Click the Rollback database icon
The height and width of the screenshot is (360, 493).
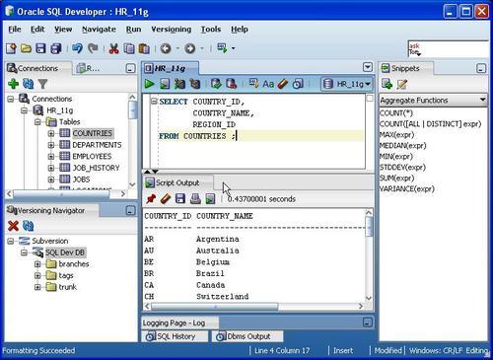tap(231, 84)
